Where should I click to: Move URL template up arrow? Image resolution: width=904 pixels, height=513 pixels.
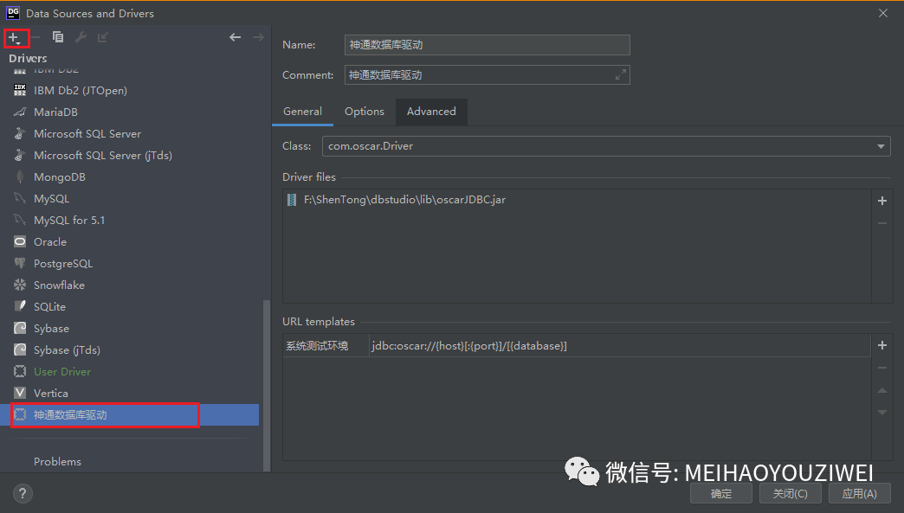coord(882,390)
